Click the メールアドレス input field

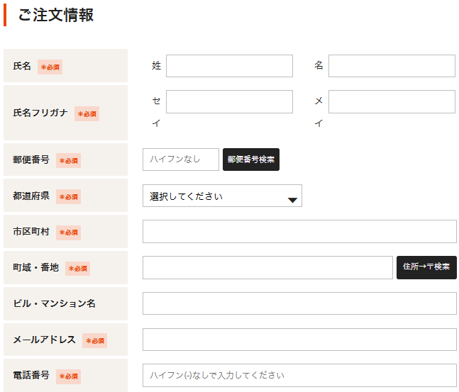299,340
